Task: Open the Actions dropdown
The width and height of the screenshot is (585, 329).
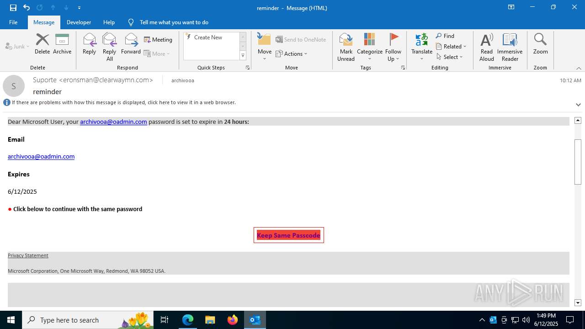Action: 292,53
